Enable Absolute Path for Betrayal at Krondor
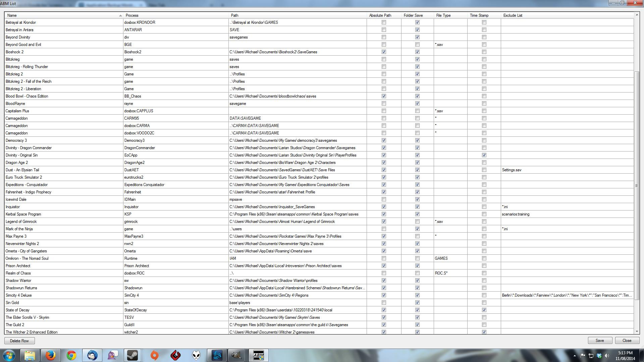The height and width of the screenshot is (362, 644). coord(384,22)
